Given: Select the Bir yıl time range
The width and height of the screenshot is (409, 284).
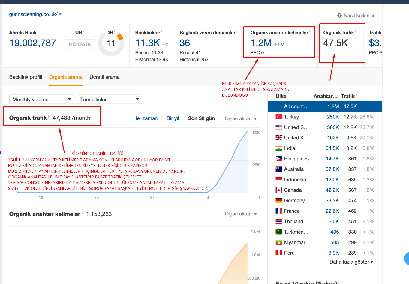Looking at the screenshot, I should coord(173,118).
